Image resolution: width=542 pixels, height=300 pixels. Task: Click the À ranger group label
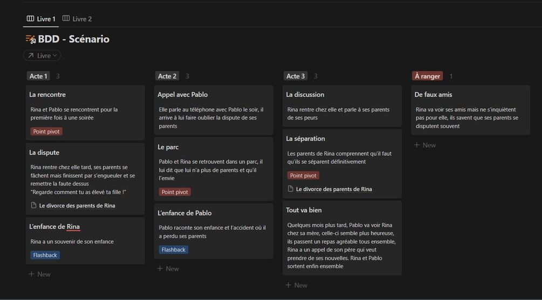[427, 76]
